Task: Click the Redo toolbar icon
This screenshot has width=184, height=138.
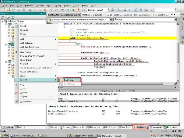Action: click(56, 10)
